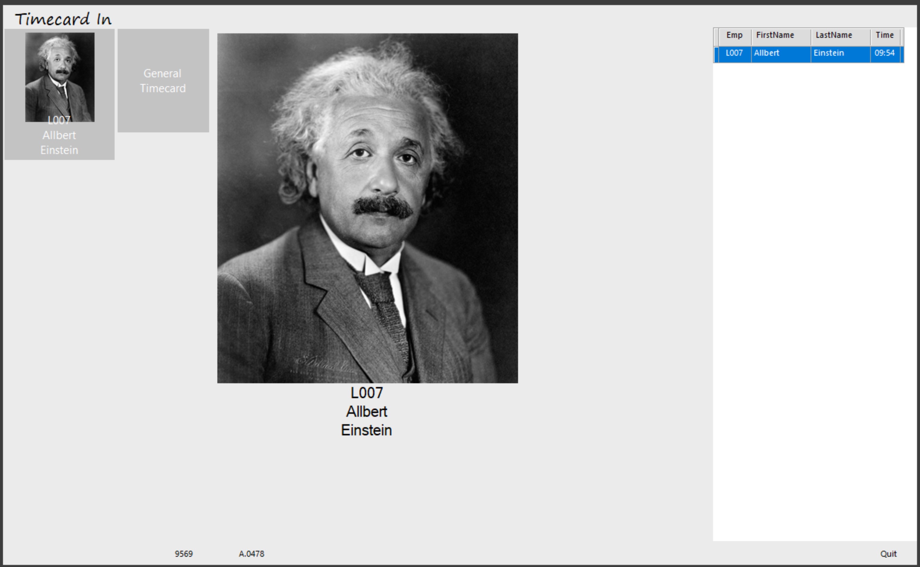The image size is (920, 567).
Task: Select the Einstein cell in the grid
Action: coord(840,53)
